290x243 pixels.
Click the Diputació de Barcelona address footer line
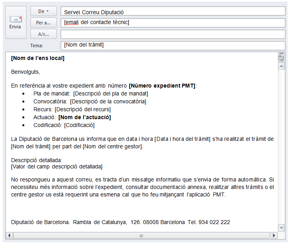[x=121, y=222]
